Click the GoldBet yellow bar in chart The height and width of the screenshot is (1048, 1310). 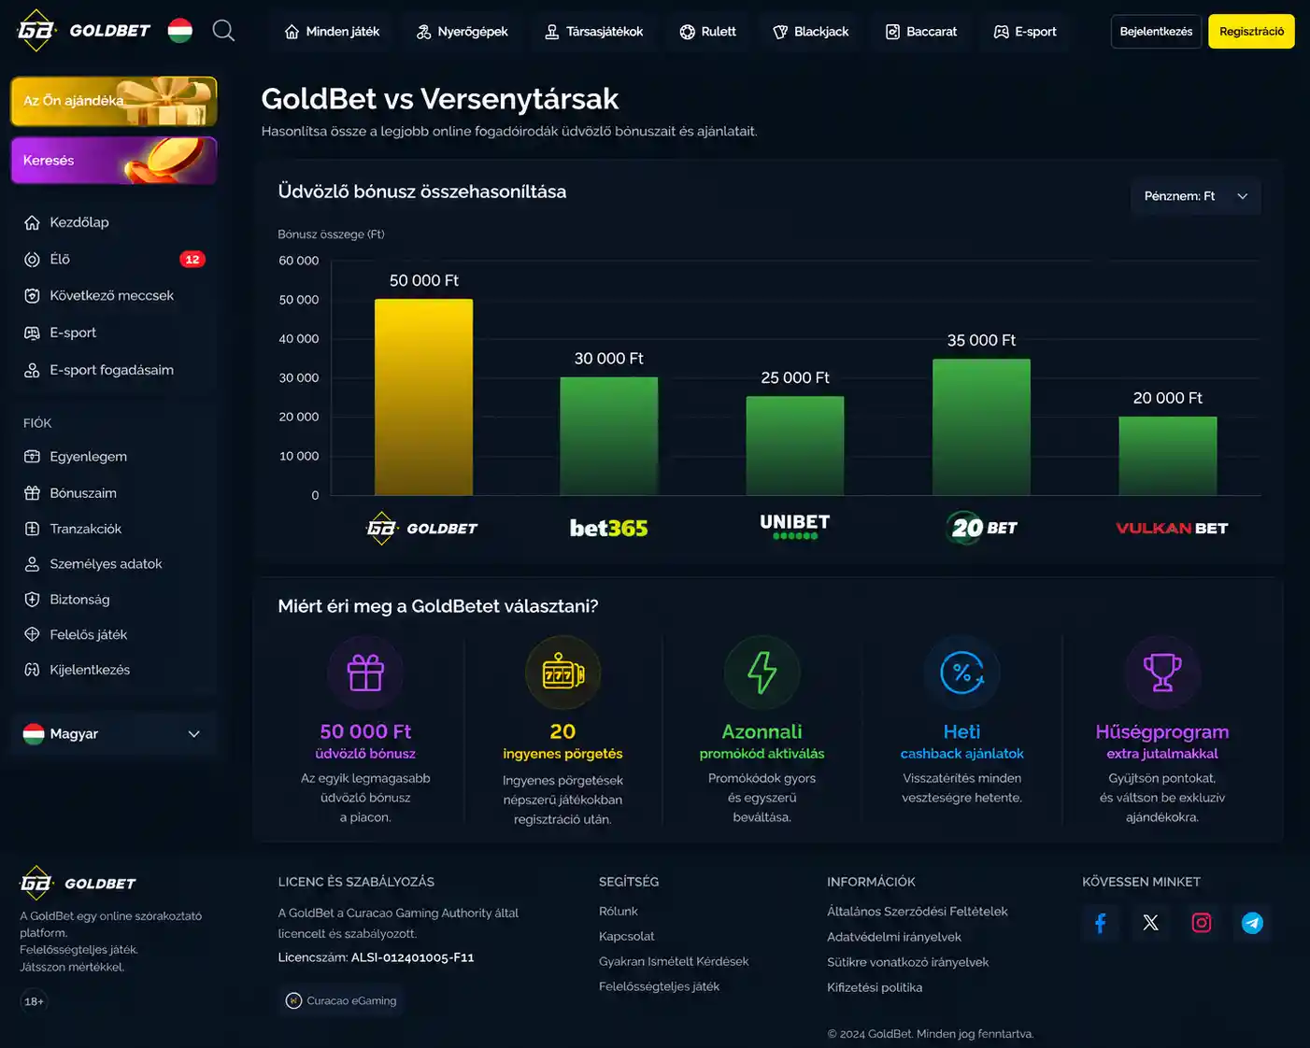423,397
